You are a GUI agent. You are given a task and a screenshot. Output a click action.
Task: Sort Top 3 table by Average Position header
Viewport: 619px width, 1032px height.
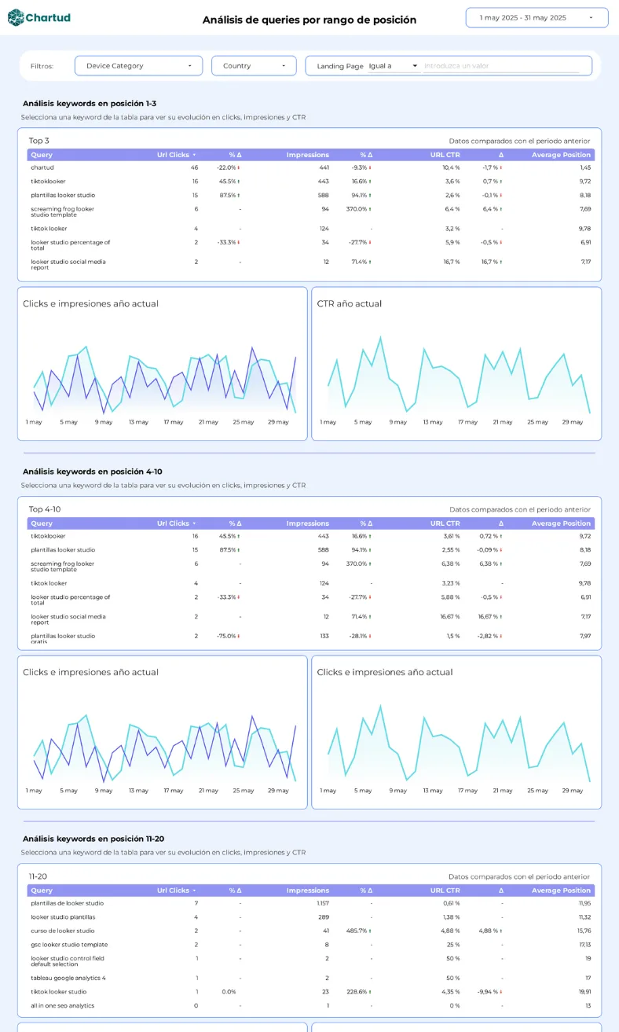pos(561,155)
